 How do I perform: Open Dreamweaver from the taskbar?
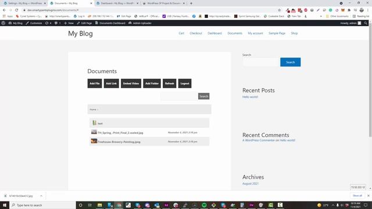point(252,205)
